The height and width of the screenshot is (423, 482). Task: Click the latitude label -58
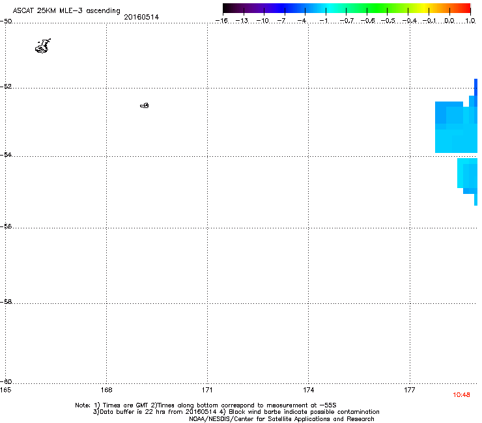(x=6, y=302)
